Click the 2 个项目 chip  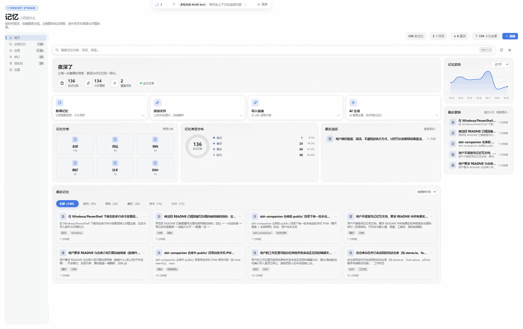coord(438,36)
